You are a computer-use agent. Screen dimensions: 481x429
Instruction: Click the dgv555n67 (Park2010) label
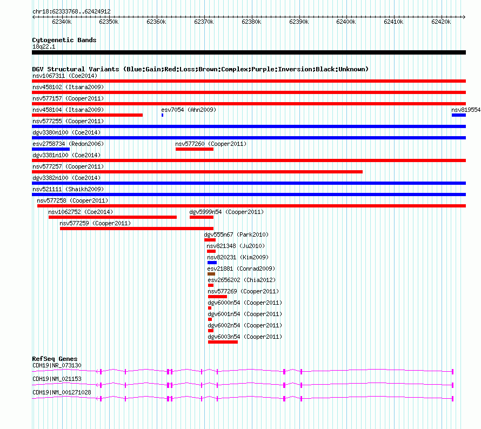(236, 234)
